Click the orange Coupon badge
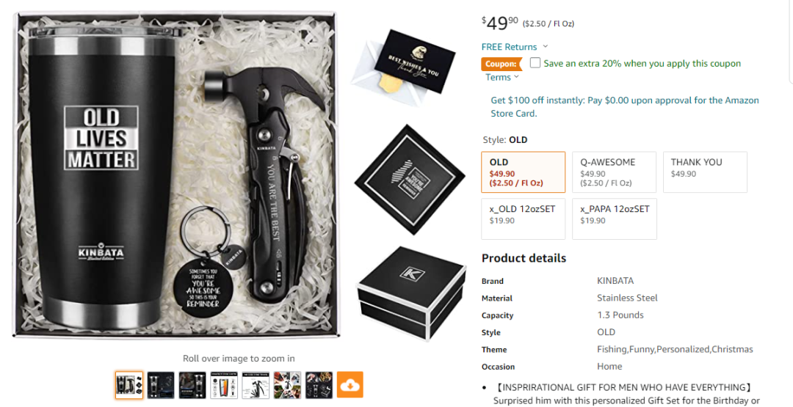 point(501,64)
